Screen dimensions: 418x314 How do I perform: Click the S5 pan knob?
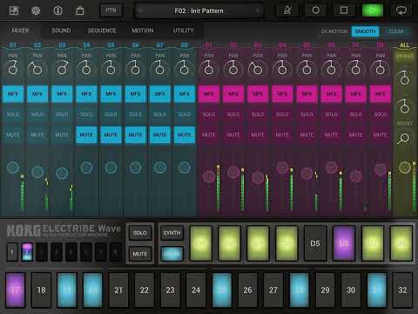[111, 69]
